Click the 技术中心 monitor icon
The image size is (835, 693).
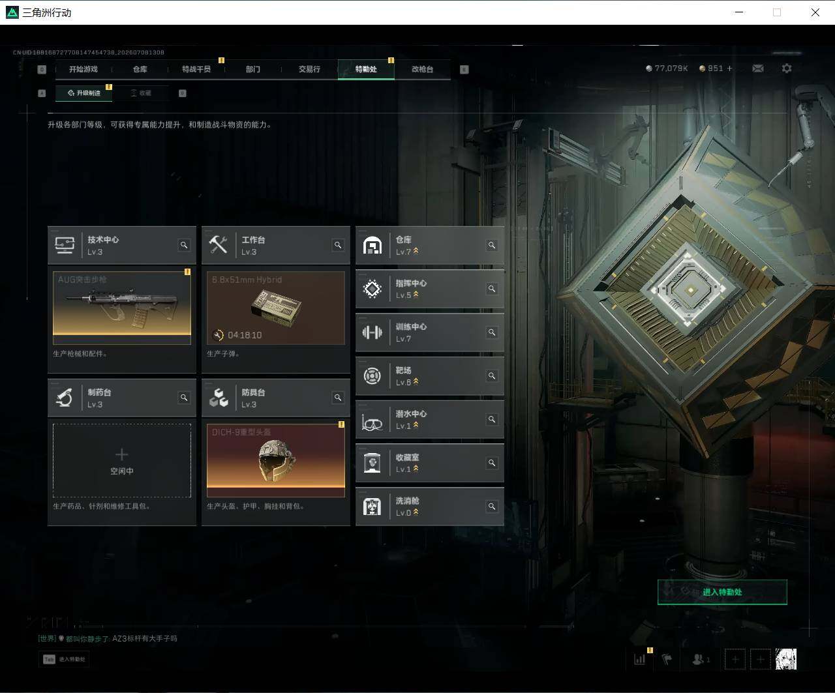coord(64,245)
